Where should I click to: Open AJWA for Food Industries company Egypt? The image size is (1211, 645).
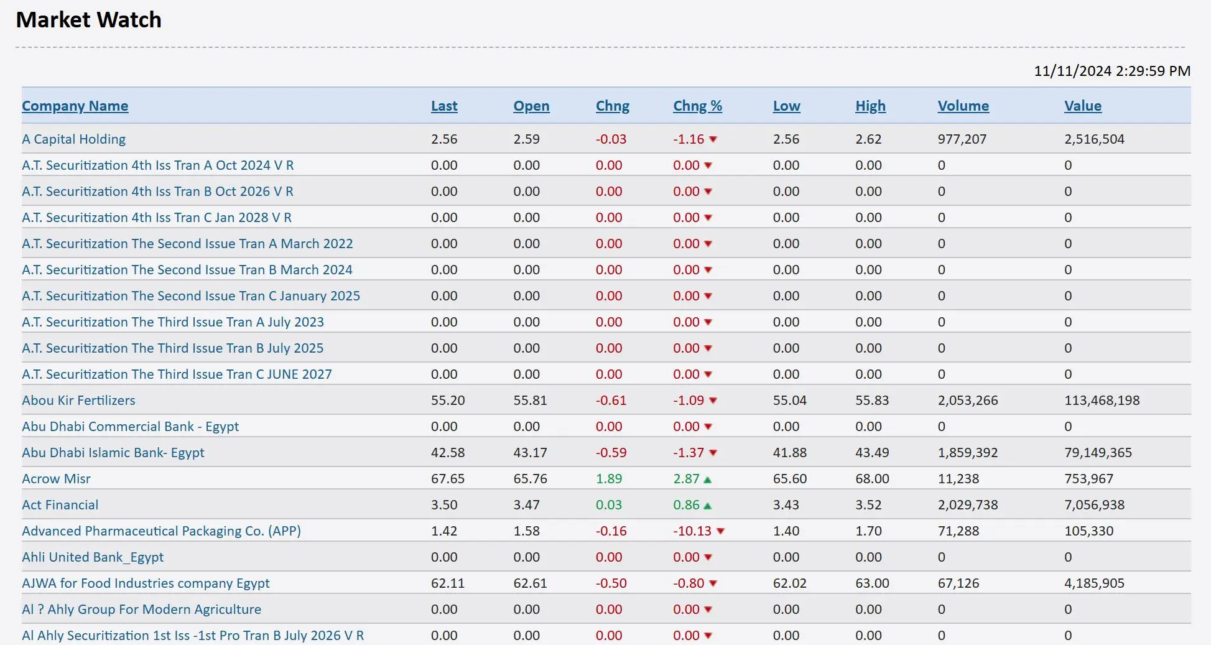tap(146, 583)
